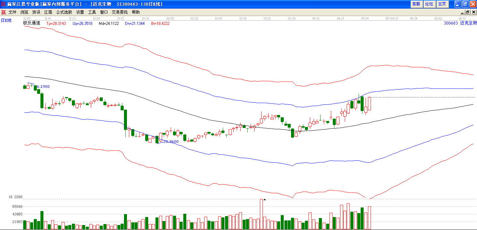Open the 帮助 menu

coord(136,12)
